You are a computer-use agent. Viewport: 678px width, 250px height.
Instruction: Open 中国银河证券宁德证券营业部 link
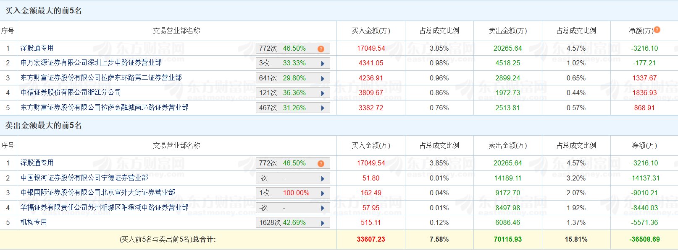[x=84, y=178]
